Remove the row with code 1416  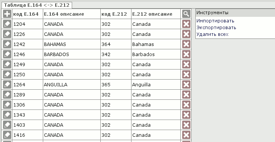point(186,135)
